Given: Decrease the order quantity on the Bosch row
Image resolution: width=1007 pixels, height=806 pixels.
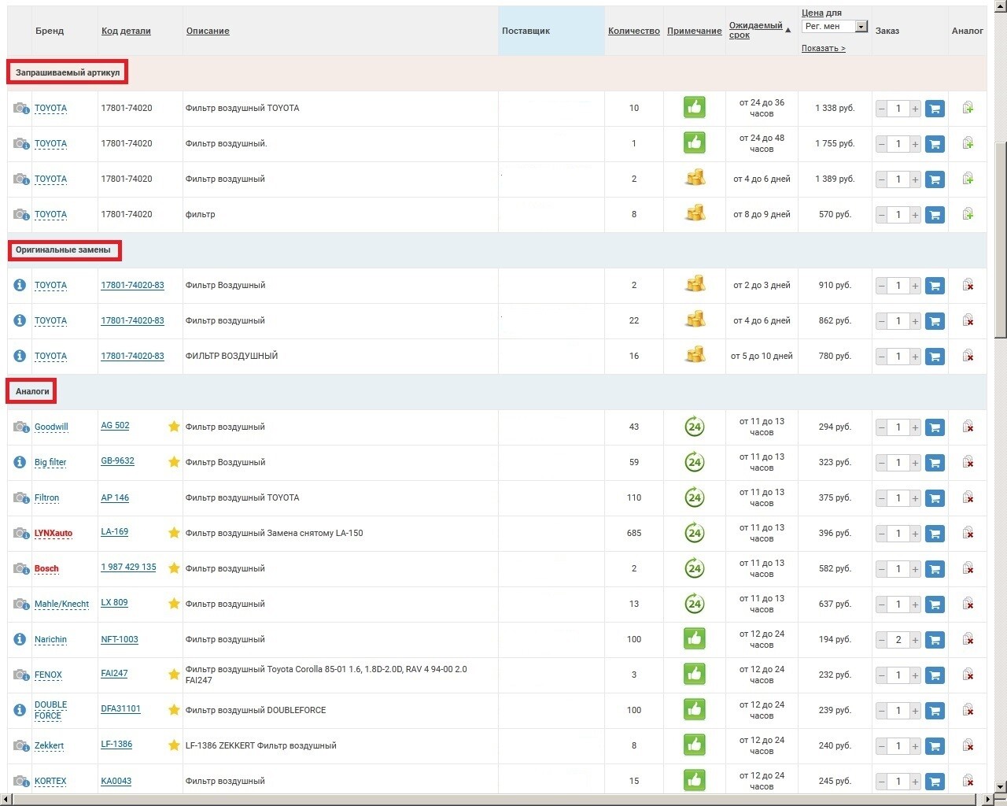Looking at the screenshot, I should pyautogui.click(x=881, y=569).
